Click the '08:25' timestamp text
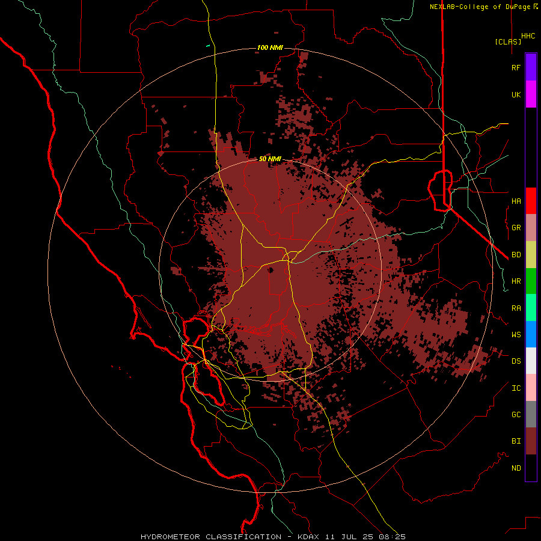Screen dimensions: 541x541 tap(393, 537)
